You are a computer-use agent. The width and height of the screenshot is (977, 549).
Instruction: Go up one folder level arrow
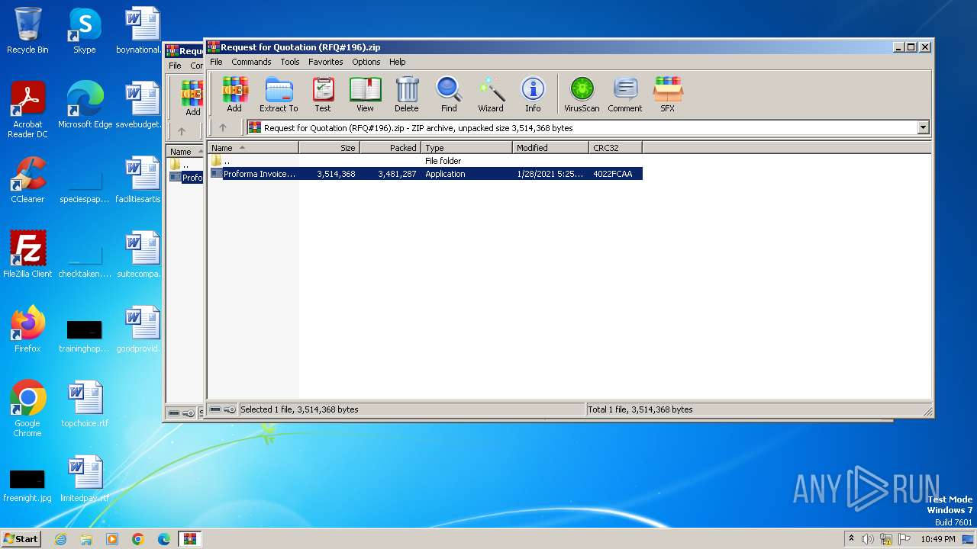[x=223, y=128]
